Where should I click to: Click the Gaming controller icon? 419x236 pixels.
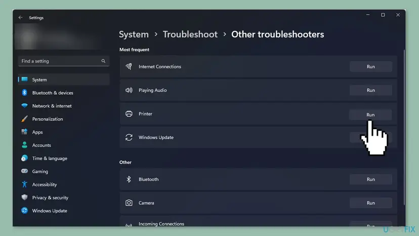[x=25, y=171]
